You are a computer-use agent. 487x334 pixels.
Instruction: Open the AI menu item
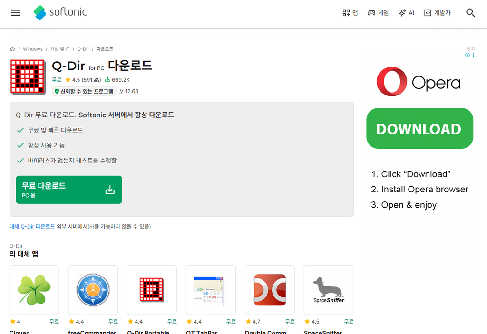coord(407,13)
